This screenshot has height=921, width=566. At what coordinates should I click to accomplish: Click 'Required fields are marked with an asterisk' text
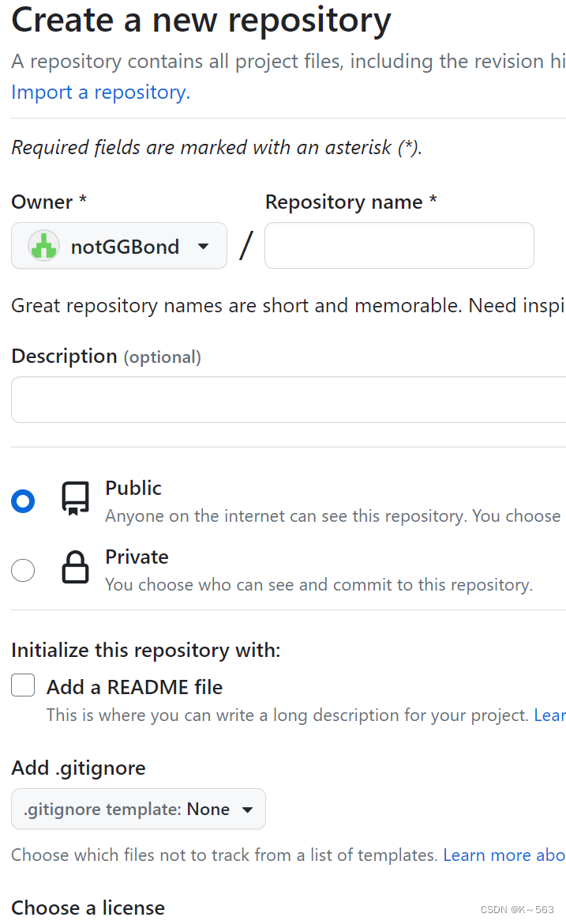[x=216, y=147]
